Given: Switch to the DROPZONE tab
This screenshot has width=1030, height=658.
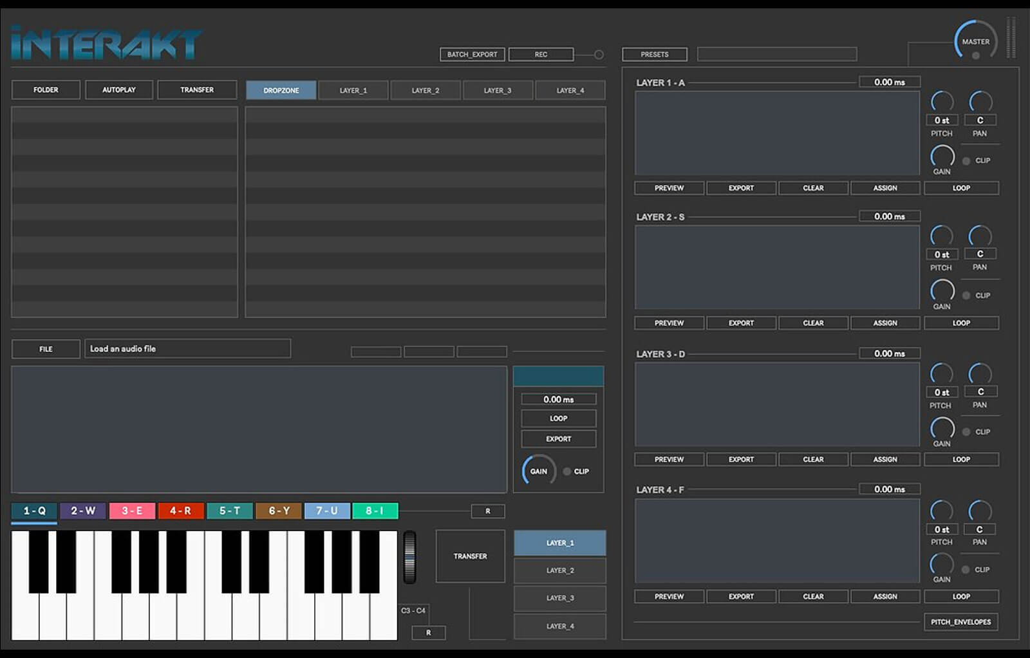Looking at the screenshot, I should point(281,90).
